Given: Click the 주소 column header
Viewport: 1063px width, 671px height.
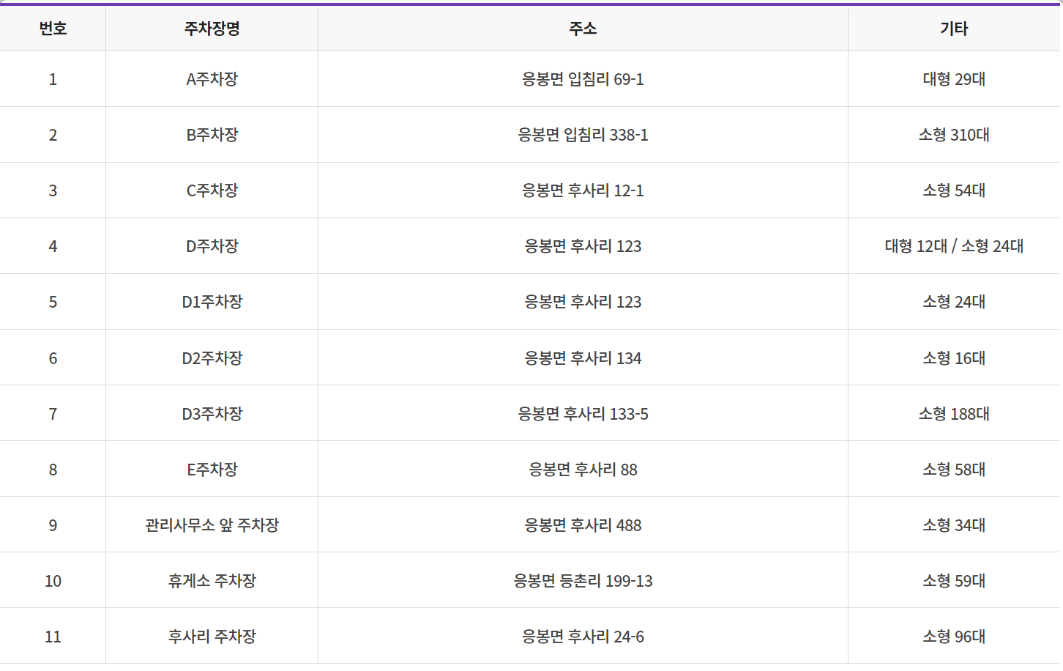Looking at the screenshot, I should point(583,29).
